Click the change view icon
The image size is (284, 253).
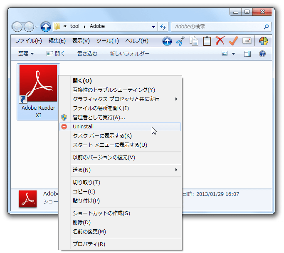pyautogui.click(x=225, y=53)
